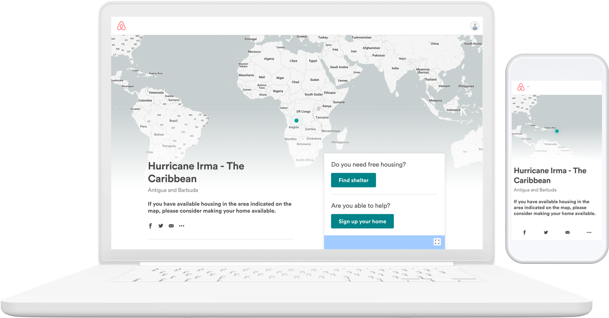Share via Twitter icon on the laptop page
Screen dimensions: 609x318
click(161, 226)
